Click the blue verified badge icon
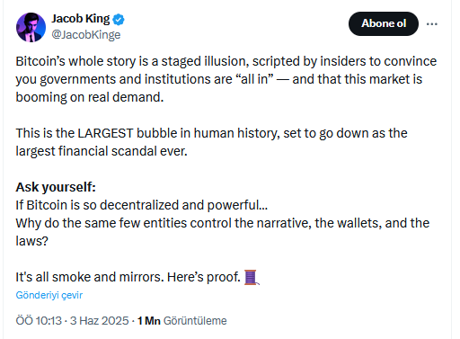The width and height of the screenshot is (460, 339). 119,20
